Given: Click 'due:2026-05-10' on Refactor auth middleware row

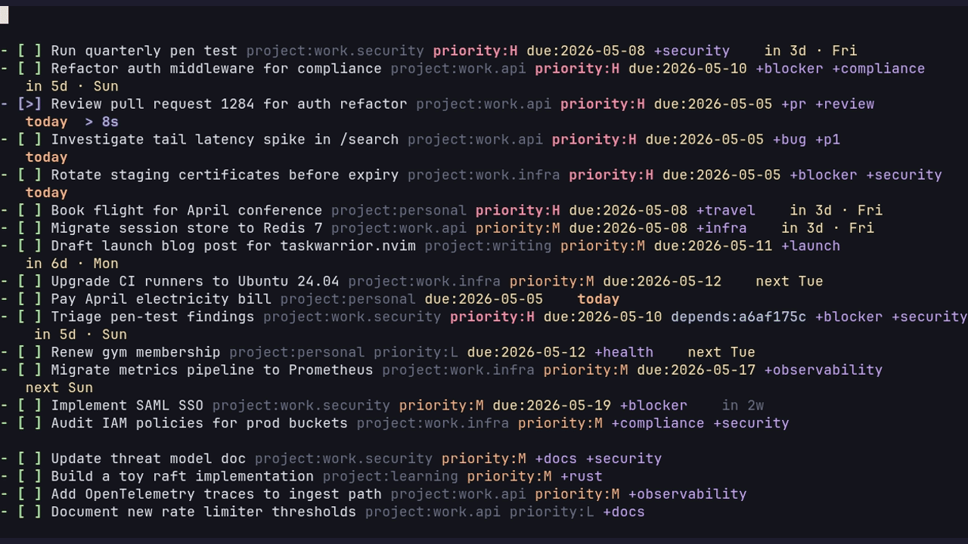Looking at the screenshot, I should pos(687,69).
